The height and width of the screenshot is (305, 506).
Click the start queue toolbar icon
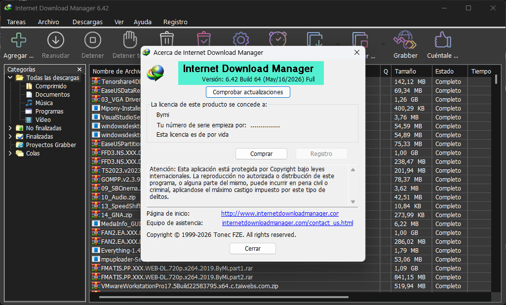pyautogui.click(x=315, y=39)
